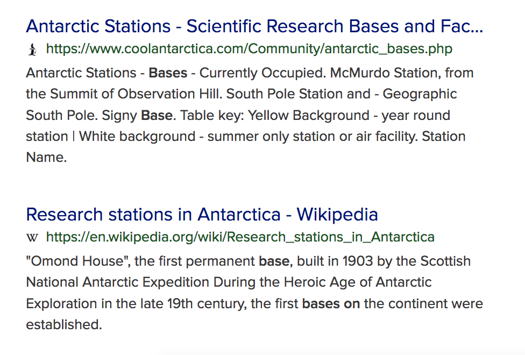This screenshot has height=355, width=525.
Task: Open the Research stations in Antarctica Wikipedia result
Action: (x=202, y=214)
